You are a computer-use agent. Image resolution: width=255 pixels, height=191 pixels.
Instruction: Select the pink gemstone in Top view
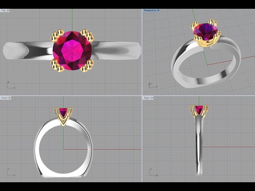[72, 51]
